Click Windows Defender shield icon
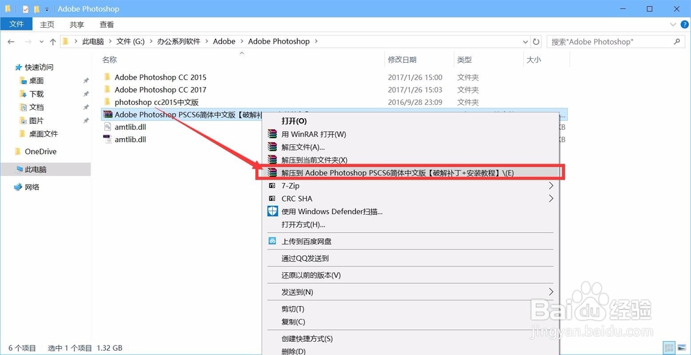This screenshot has height=355, width=691. 273,211
